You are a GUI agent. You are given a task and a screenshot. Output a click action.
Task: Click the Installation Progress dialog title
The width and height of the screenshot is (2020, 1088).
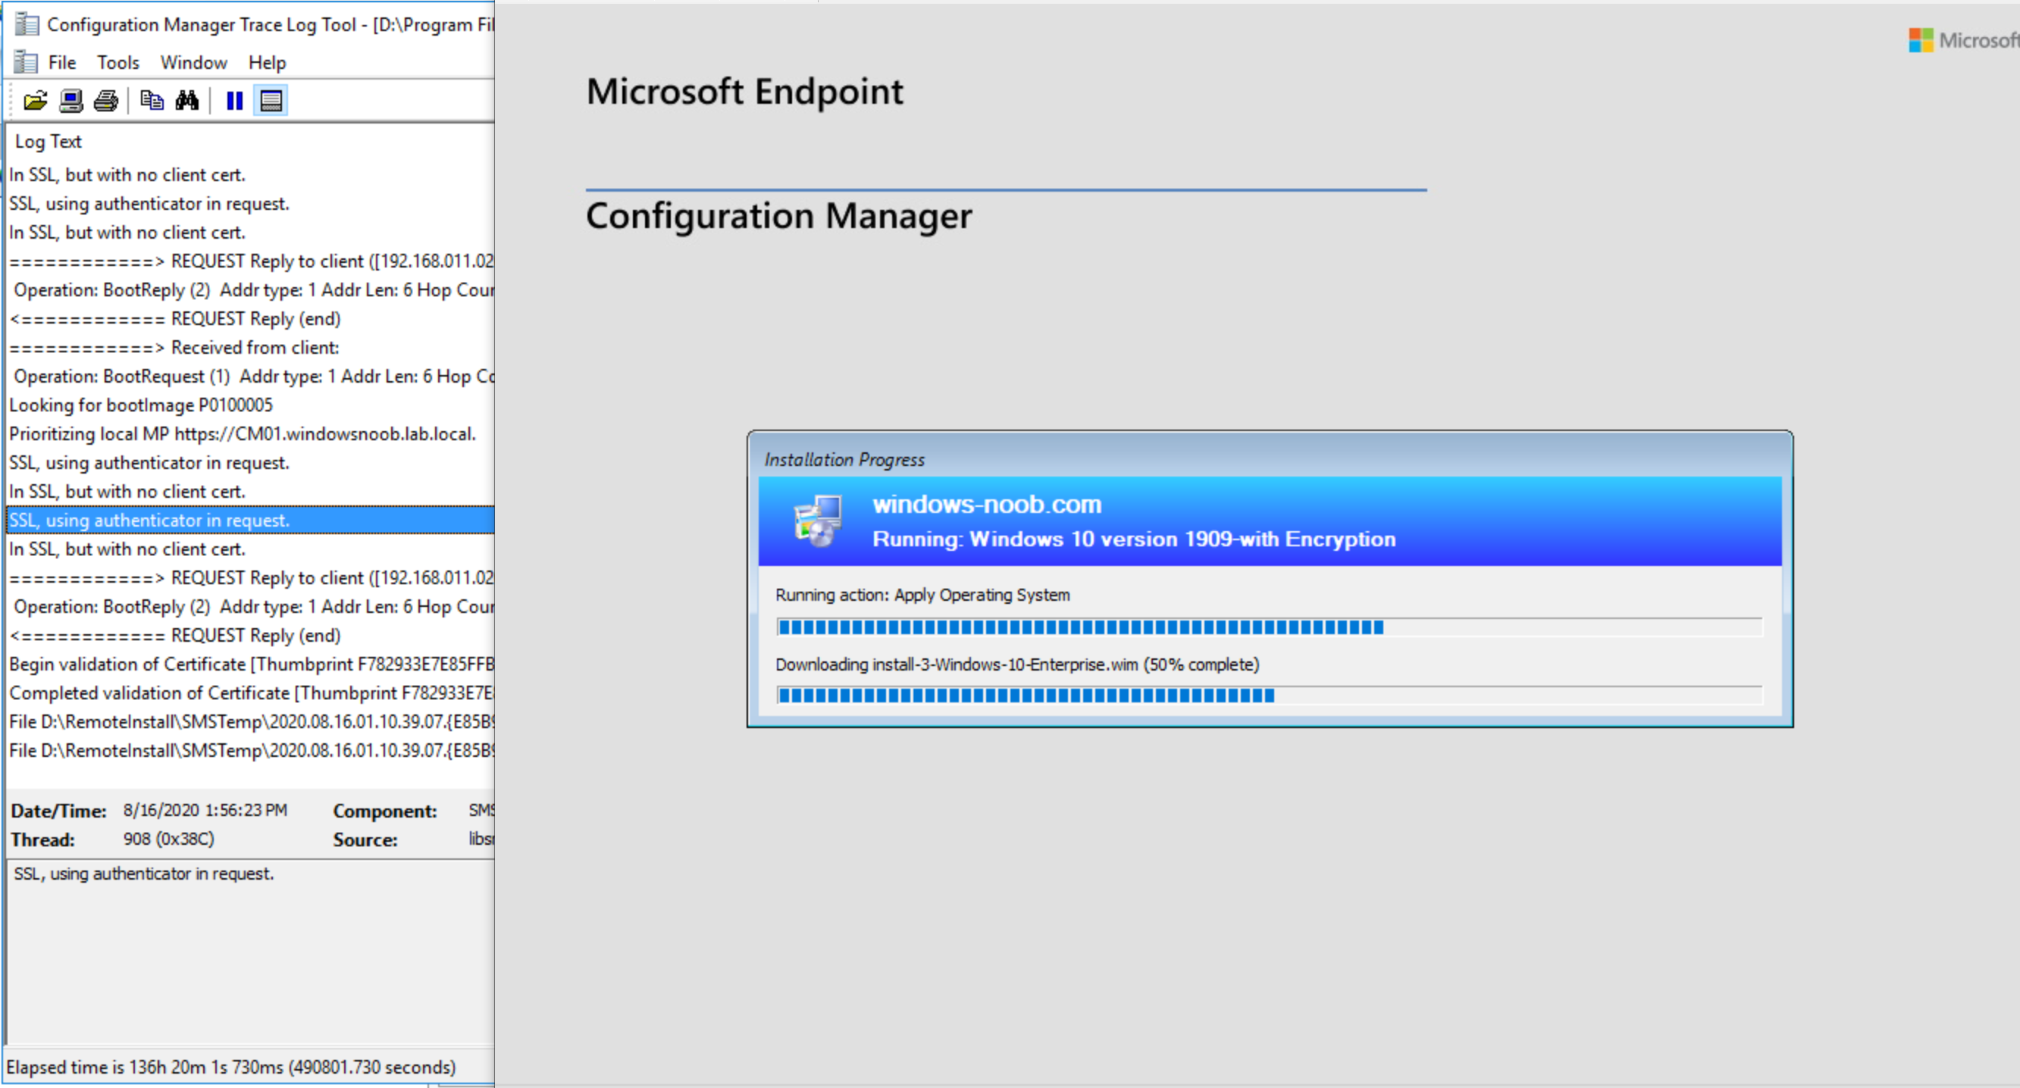(x=844, y=460)
